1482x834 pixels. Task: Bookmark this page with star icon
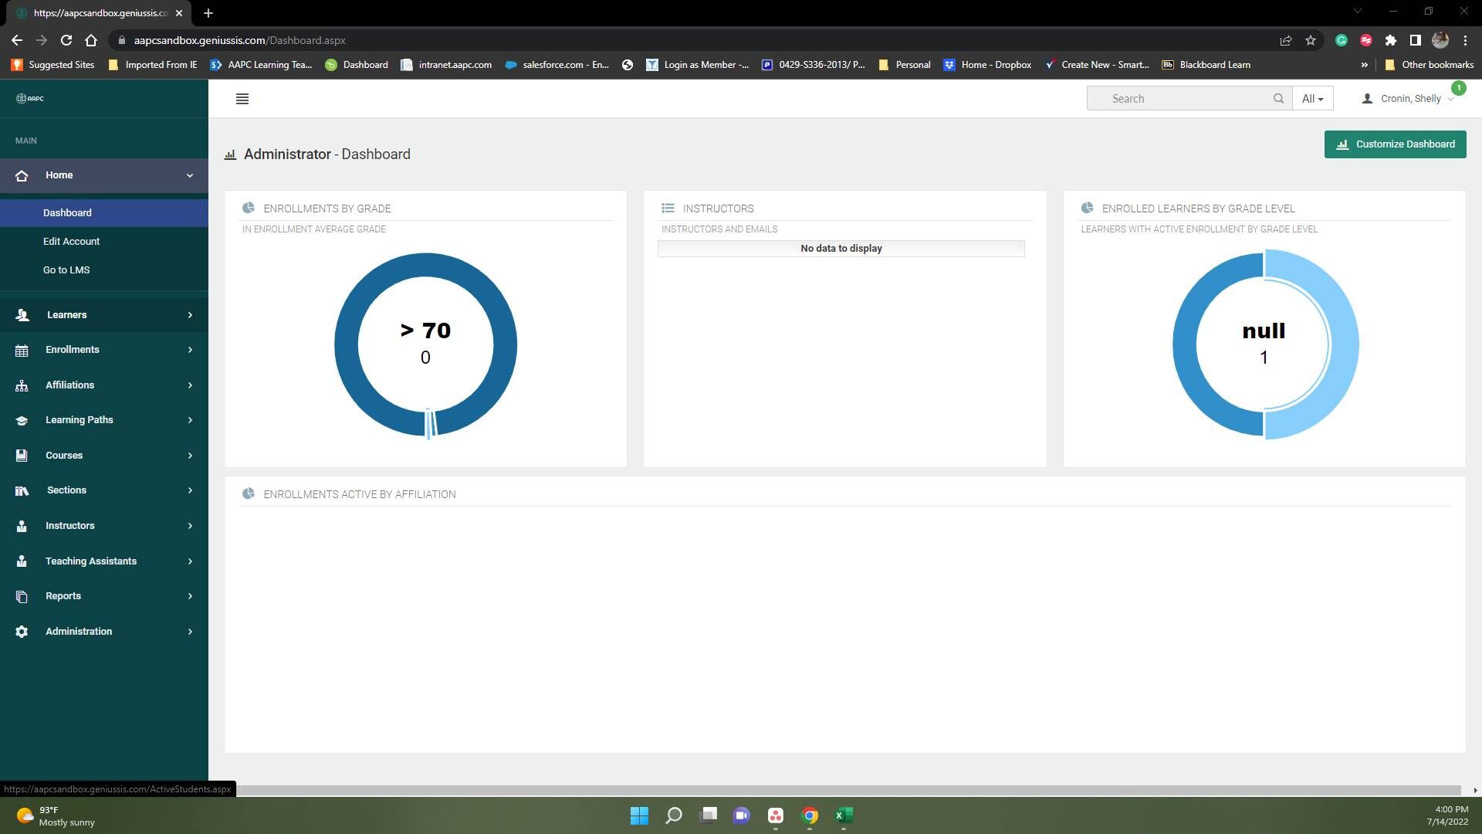(1310, 40)
